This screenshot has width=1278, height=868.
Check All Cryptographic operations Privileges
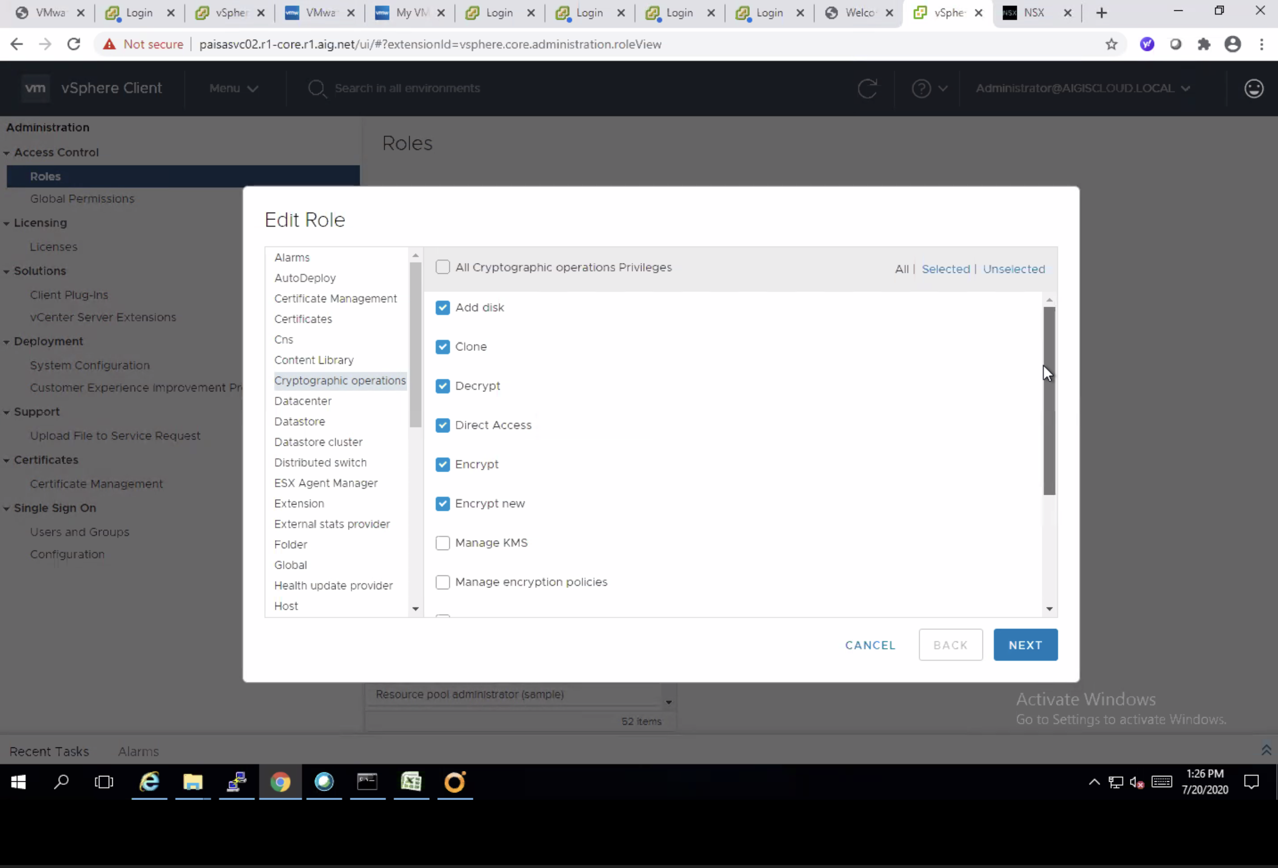[x=442, y=267]
